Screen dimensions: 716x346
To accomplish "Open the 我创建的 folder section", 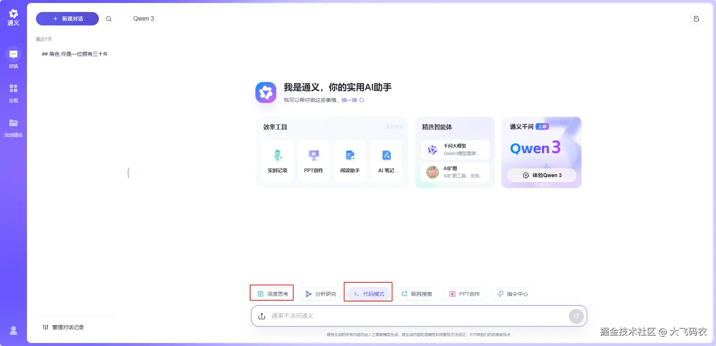I will pyautogui.click(x=13, y=128).
